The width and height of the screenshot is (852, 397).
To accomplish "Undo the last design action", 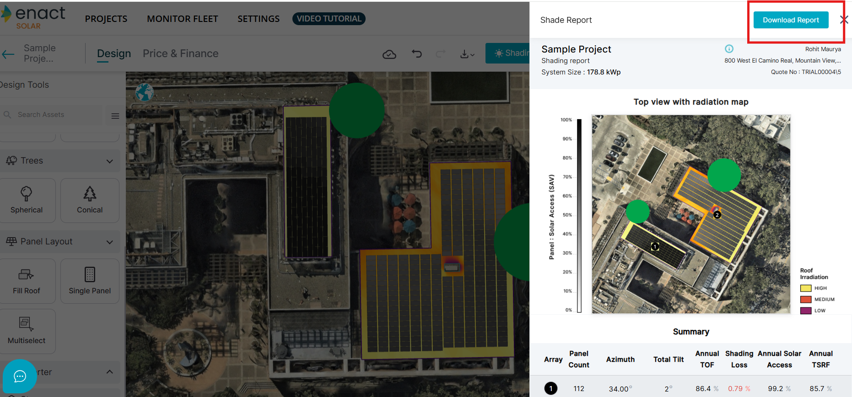I will pyautogui.click(x=416, y=54).
